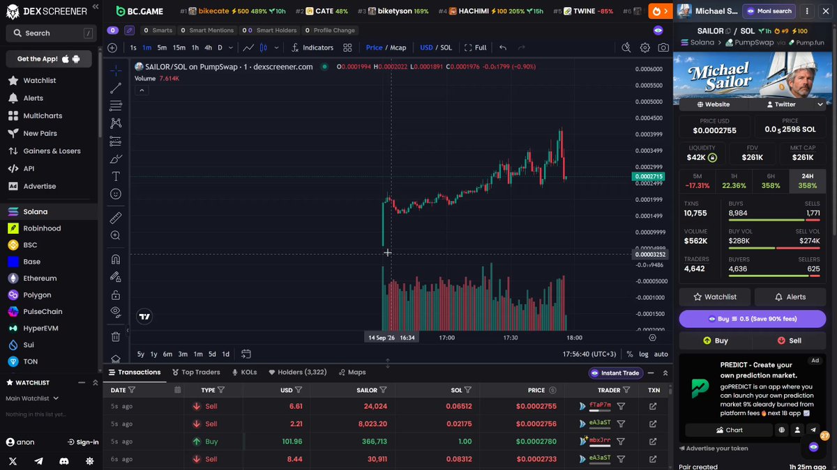Screen dimensions: 837x470
Task: Take a chart snapshot with camera icon
Action: pos(663,47)
